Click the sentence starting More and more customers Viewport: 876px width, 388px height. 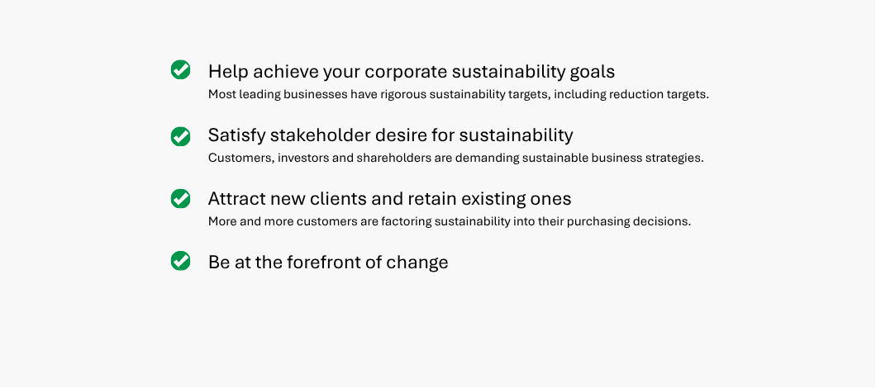tap(450, 221)
